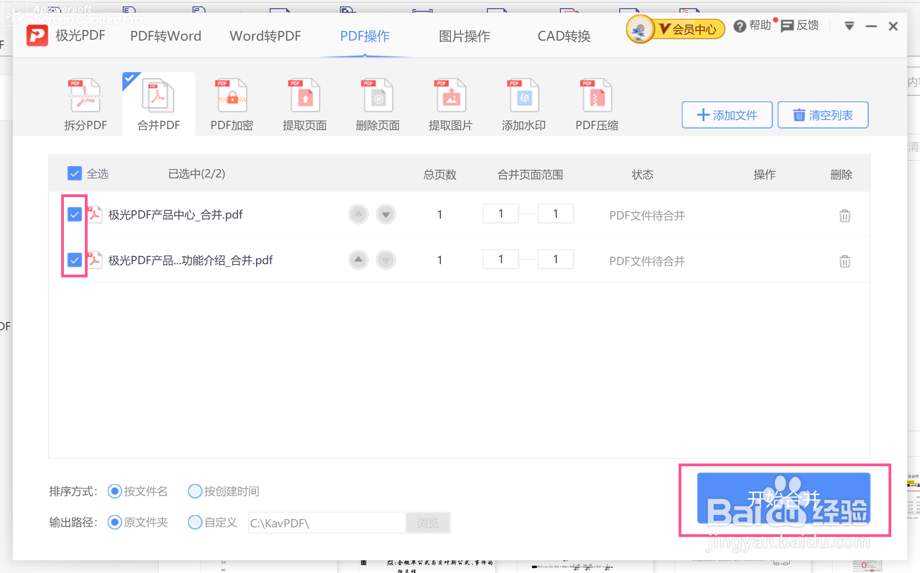Screen dimensions: 920x573
Task: Click 总页数 column header
Action: [440, 174]
